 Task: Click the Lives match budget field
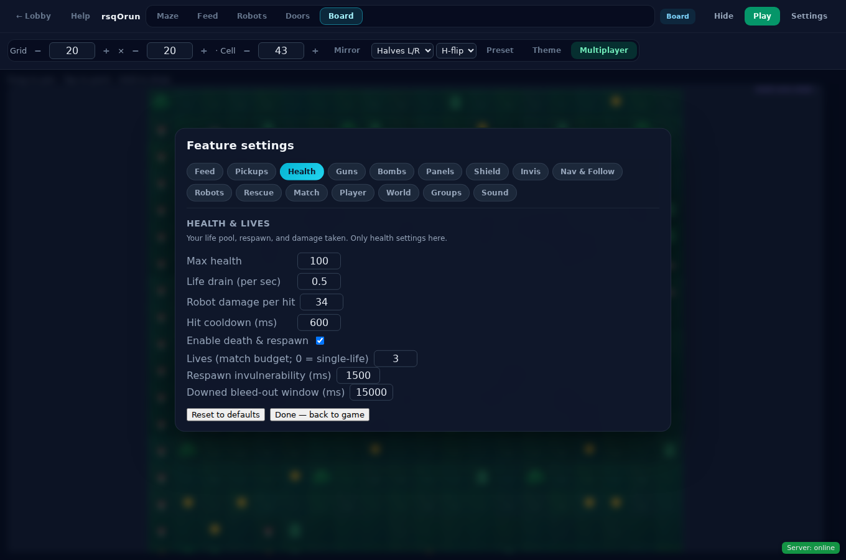[396, 359]
